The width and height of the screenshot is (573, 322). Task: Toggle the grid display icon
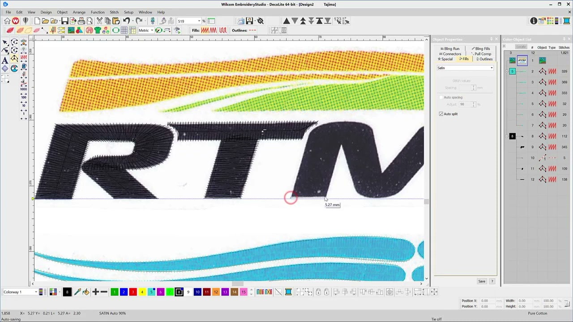click(124, 30)
